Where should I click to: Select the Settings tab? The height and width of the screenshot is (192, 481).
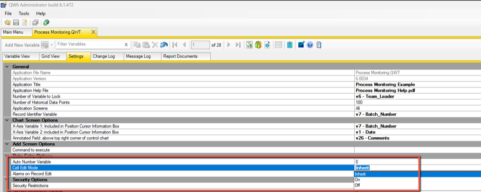pos(78,56)
